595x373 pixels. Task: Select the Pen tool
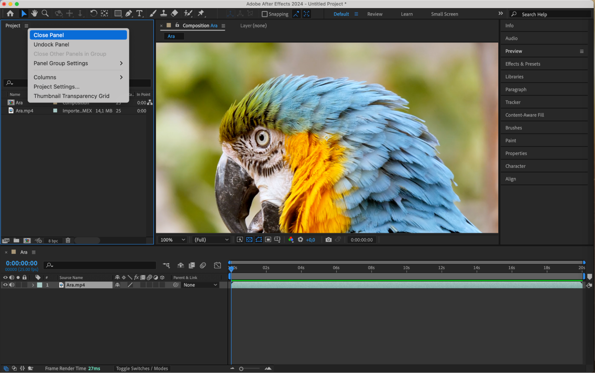[x=129, y=13]
